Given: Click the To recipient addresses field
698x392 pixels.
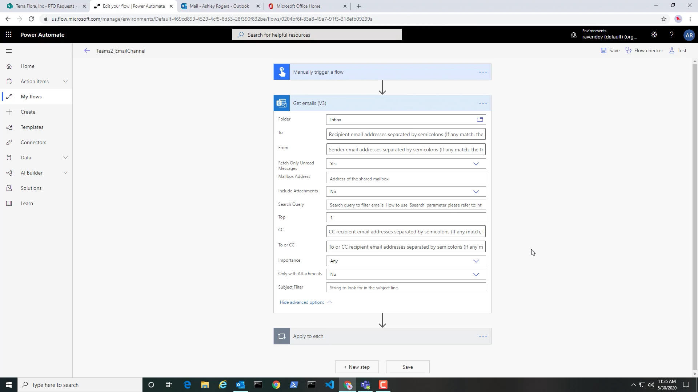Looking at the screenshot, I should [x=406, y=134].
